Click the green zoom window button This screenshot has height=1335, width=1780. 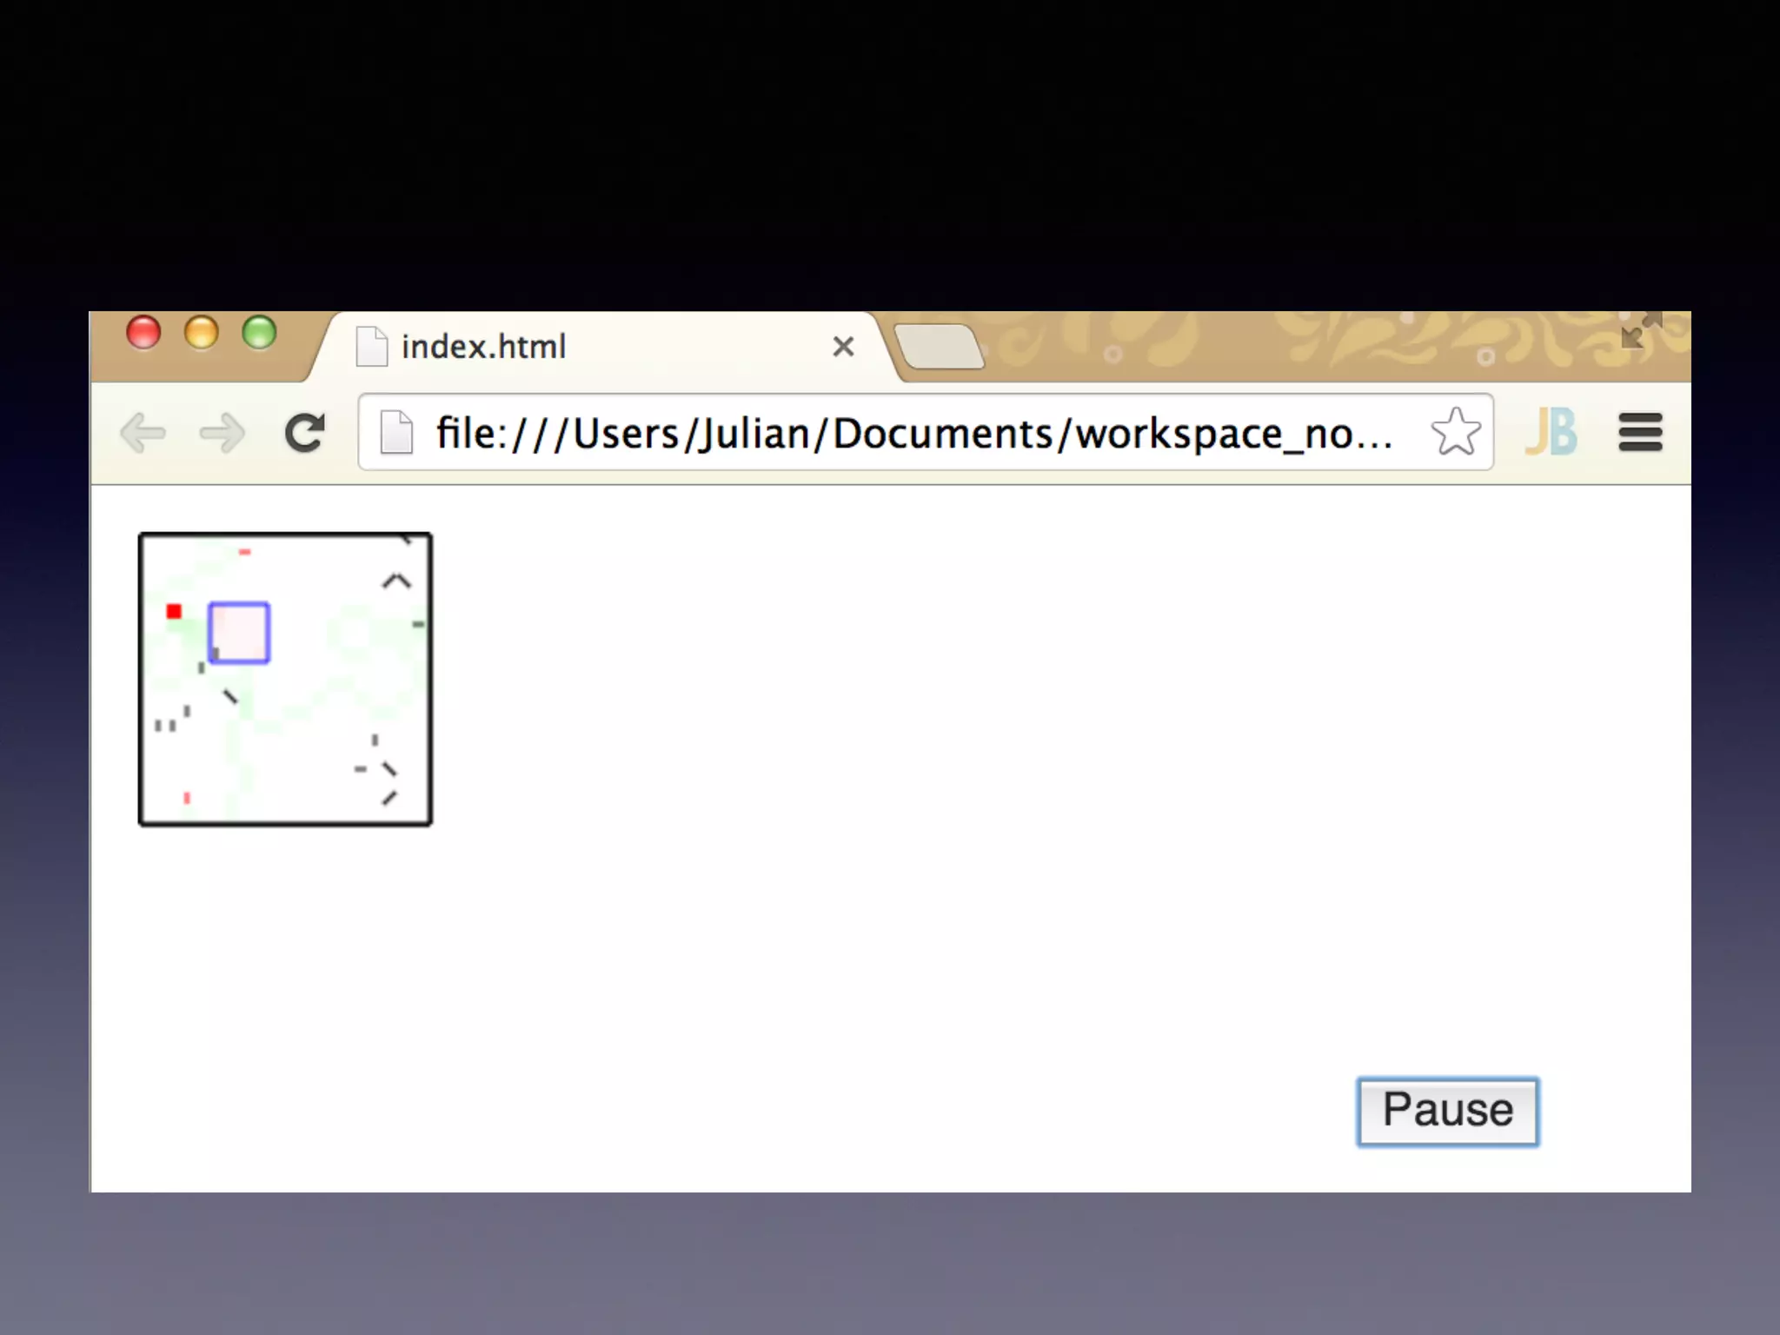(259, 333)
